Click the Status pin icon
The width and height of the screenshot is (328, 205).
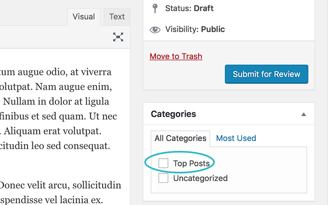(x=155, y=8)
